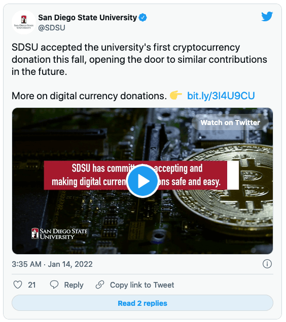Click Read 2 replies button
The width and height of the screenshot is (286, 322).
[x=142, y=303]
